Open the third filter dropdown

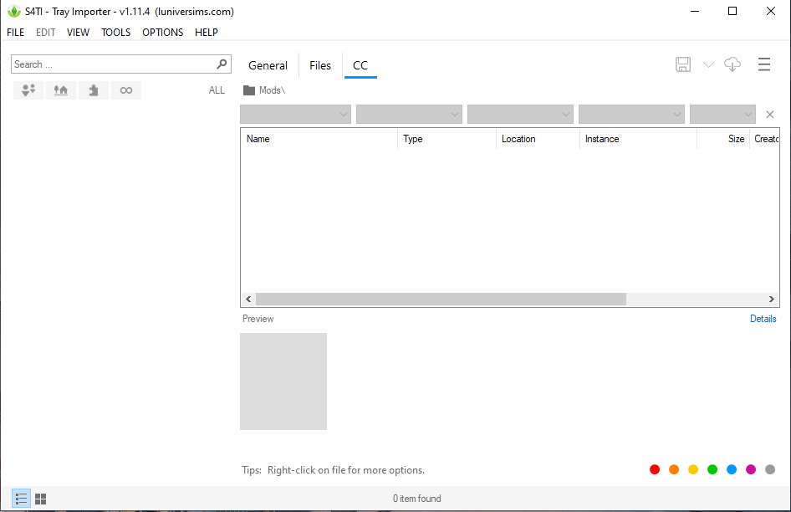tap(520, 114)
